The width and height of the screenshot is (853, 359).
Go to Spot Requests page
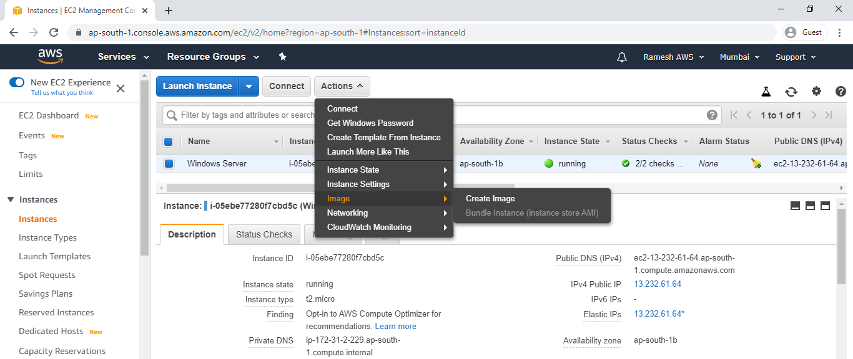47,275
